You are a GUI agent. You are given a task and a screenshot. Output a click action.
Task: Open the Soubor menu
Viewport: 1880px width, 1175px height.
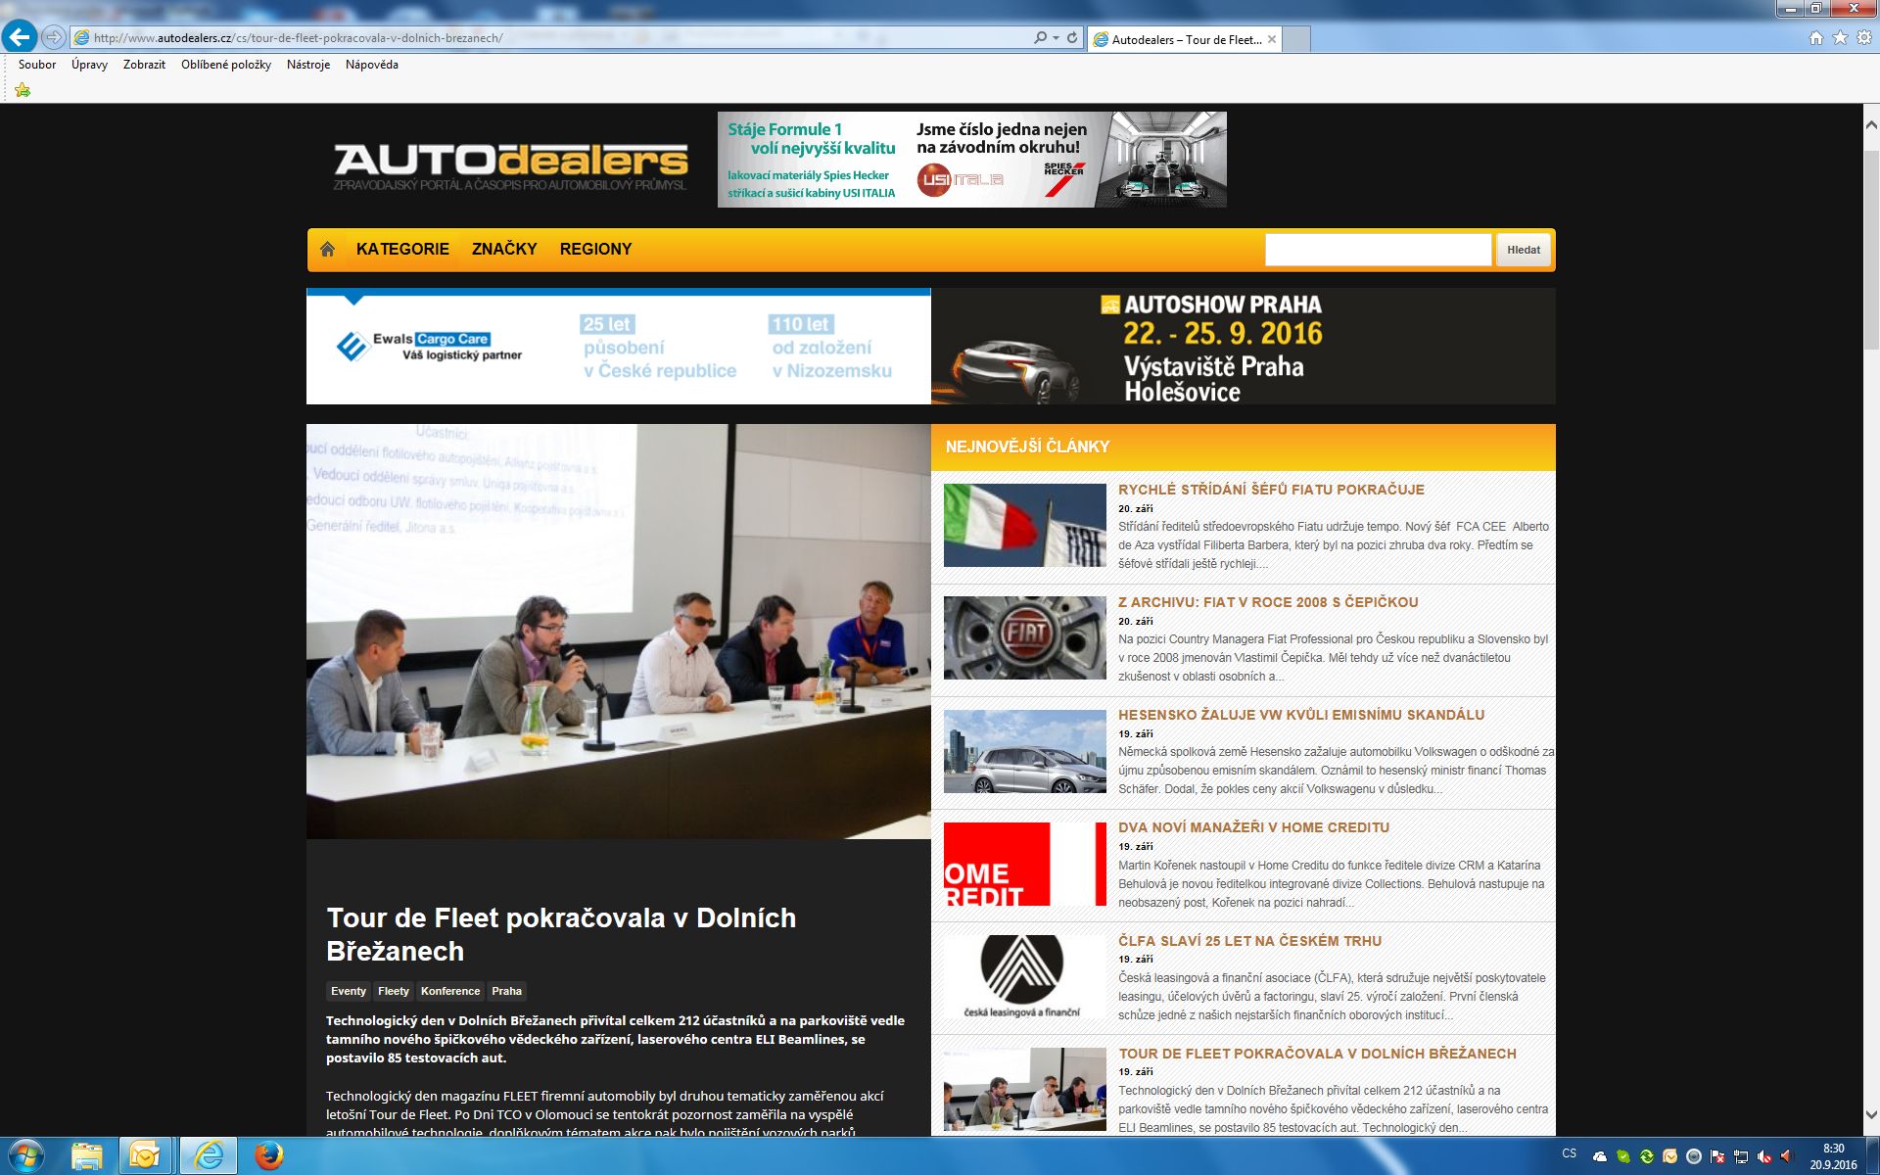[37, 65]
